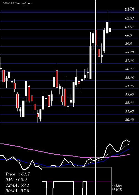Image resolution: width=139 pixels, height=195 pixels.
Task: Click the 12MA : 59.1 readout
Action: tap(18, 185)
